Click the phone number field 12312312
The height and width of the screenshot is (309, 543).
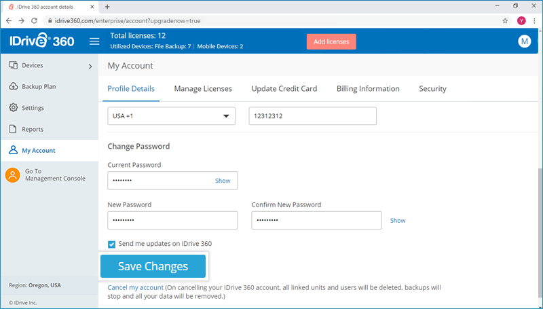(x=313, y=116)
